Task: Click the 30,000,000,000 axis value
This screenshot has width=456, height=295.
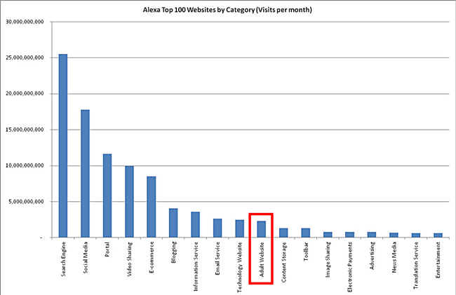Action: 25,22
